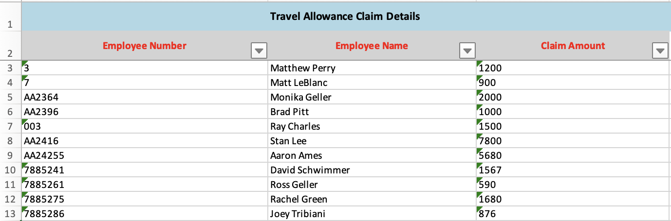
Task: Click the Claim Amount header cell
Action: [573, 46]
